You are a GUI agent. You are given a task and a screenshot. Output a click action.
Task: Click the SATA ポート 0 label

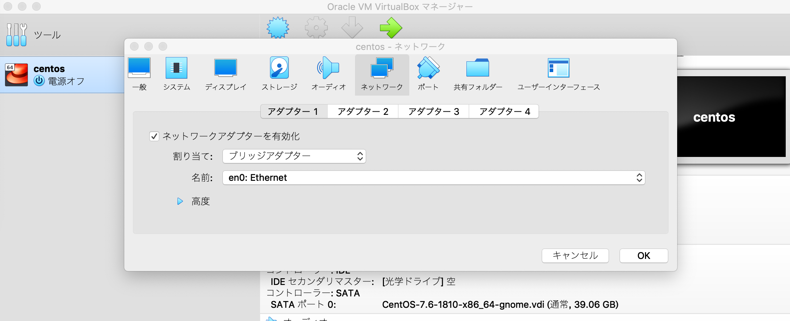tap(303, 305)
